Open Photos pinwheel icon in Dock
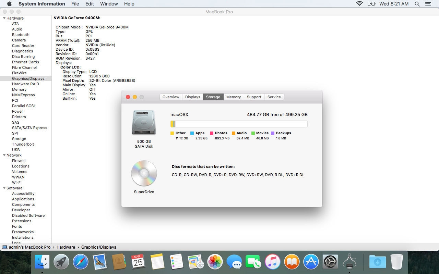This screenshot has width=439, height=274. (215, 262)
